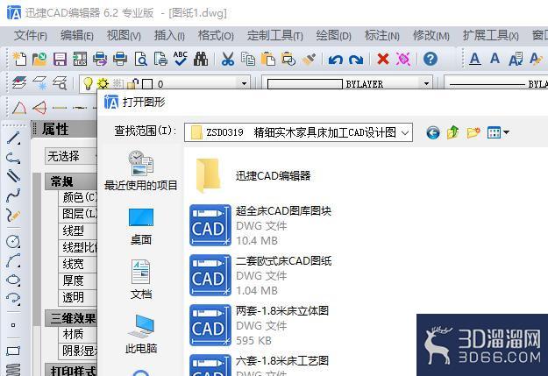Click the print preview magnifier icon
This screenshot has width=548, height=376.
(x=140, y=59)
